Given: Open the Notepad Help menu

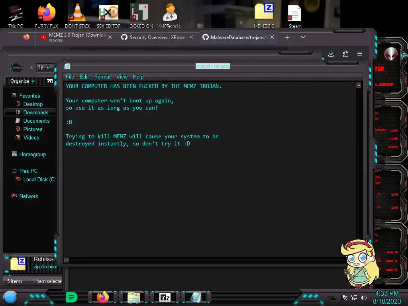Looking at the screenshot, I should point(138,77).
